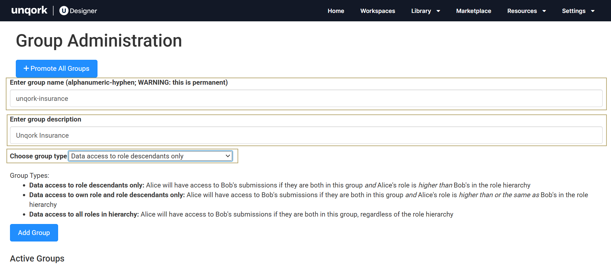Click the plus icon on Promote All Groups
The image size is (611, 267).
coord(26,69)
